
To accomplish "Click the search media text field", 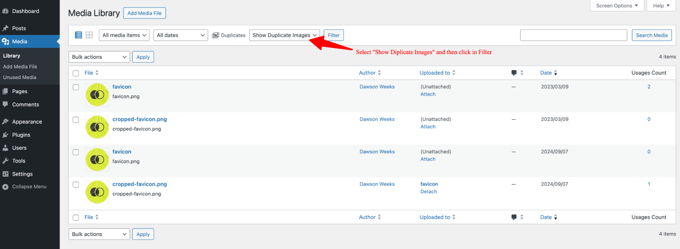I will point(573,35).
